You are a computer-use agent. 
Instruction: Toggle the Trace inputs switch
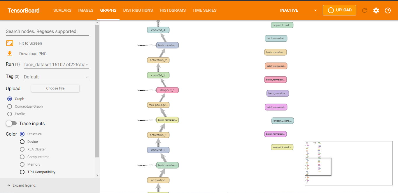[11, 123]
